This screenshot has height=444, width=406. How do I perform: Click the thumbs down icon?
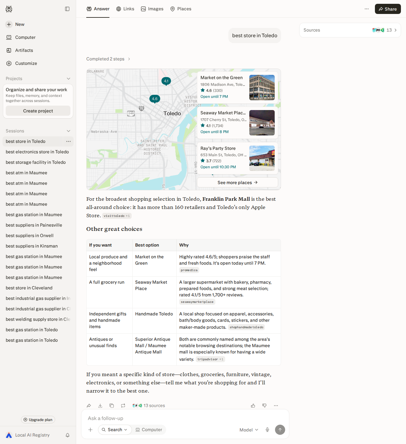point(265,406)
